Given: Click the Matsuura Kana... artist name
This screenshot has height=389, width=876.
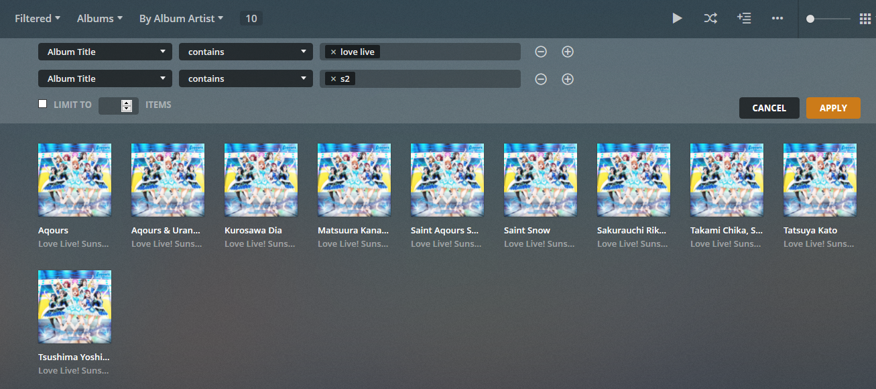Looking at the screenshot, I should click(x=353, y=230).
